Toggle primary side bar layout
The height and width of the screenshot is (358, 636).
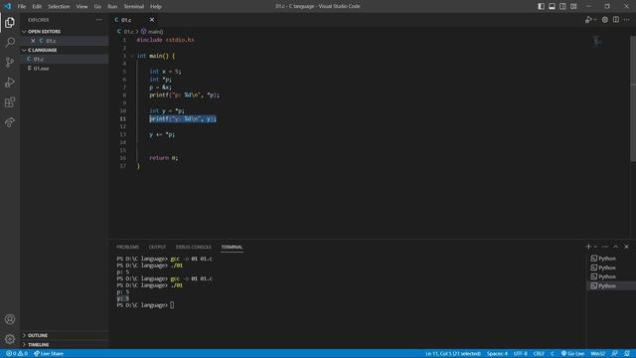coord(541,6)
